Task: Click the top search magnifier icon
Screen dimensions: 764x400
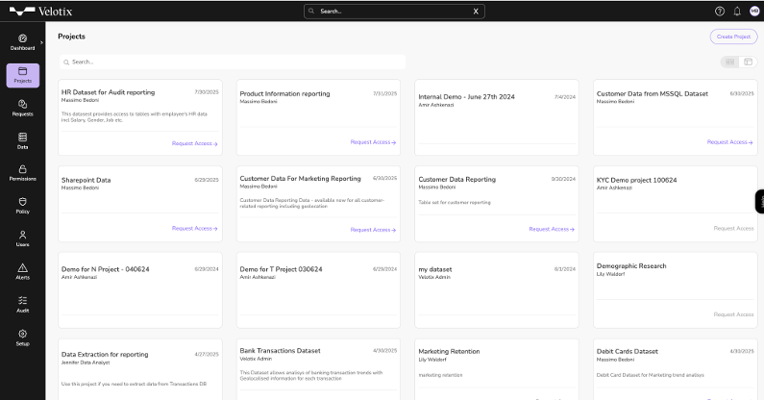Action: click(311, 11)
